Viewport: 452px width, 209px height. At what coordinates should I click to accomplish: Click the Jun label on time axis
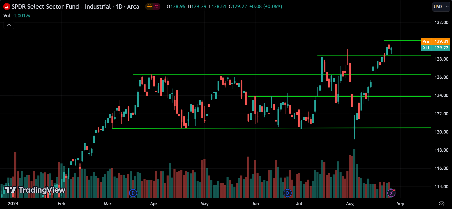coord(255,204)
